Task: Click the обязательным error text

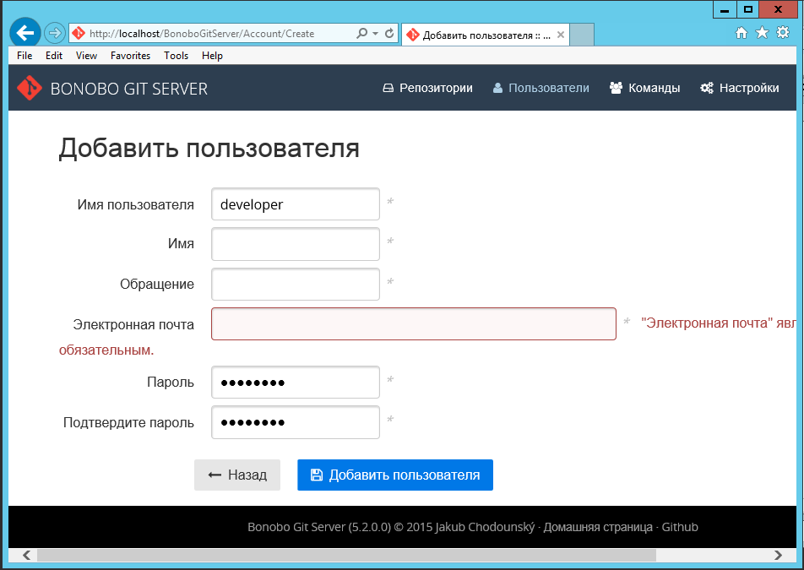Action: pos(106,350)
